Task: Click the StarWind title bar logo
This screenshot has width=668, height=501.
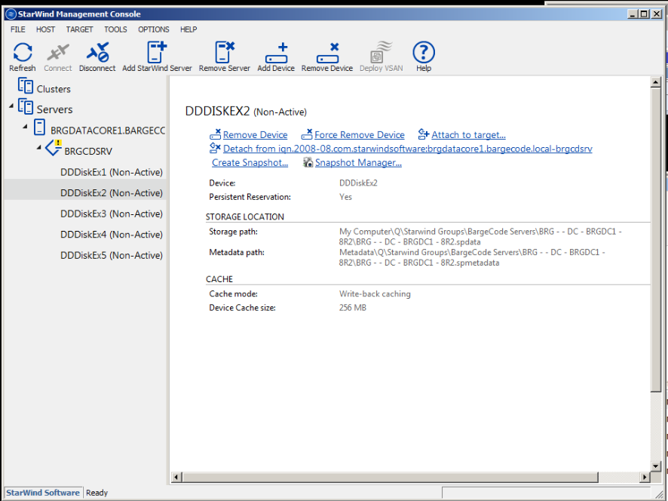Action: point(11,14)
